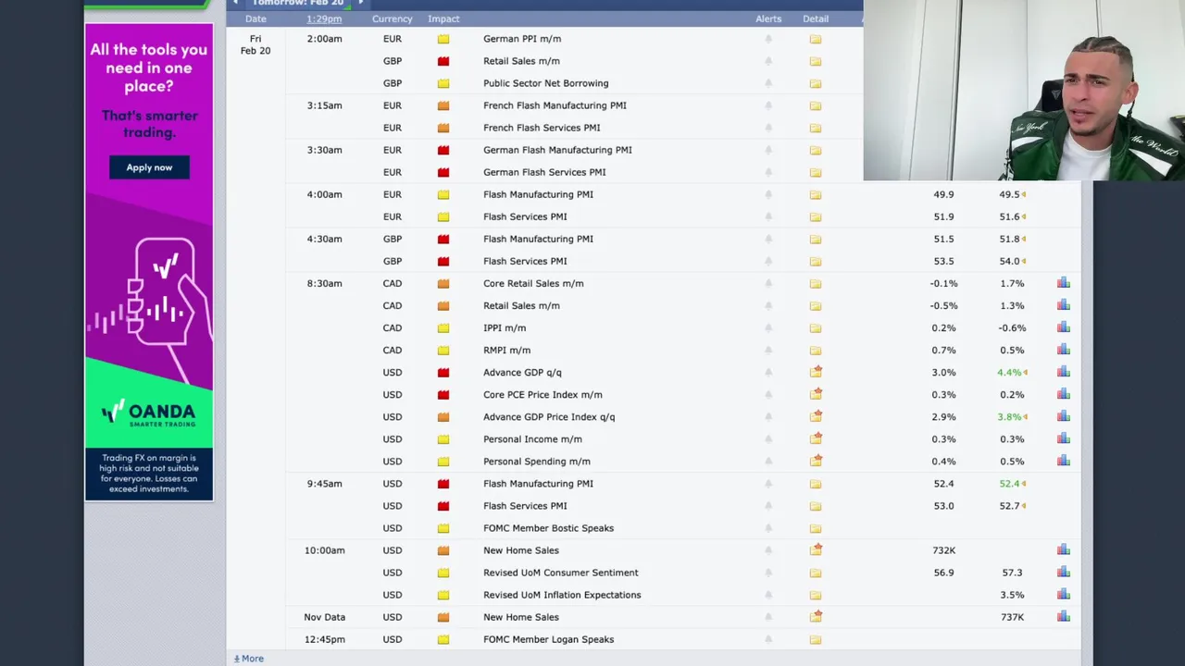Toggle alert bell for French Flash Services PMI
The image size is (1185, 666).
click(x=767, y=128)
